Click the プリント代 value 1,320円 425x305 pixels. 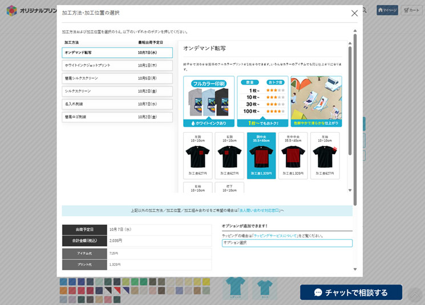(x=115, y=265)
